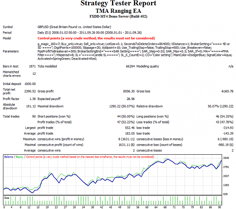Viewport: 236px width, 209px height.
Task: Click Loss trades value '43 (47.78%)'
Action: (224, 122)
